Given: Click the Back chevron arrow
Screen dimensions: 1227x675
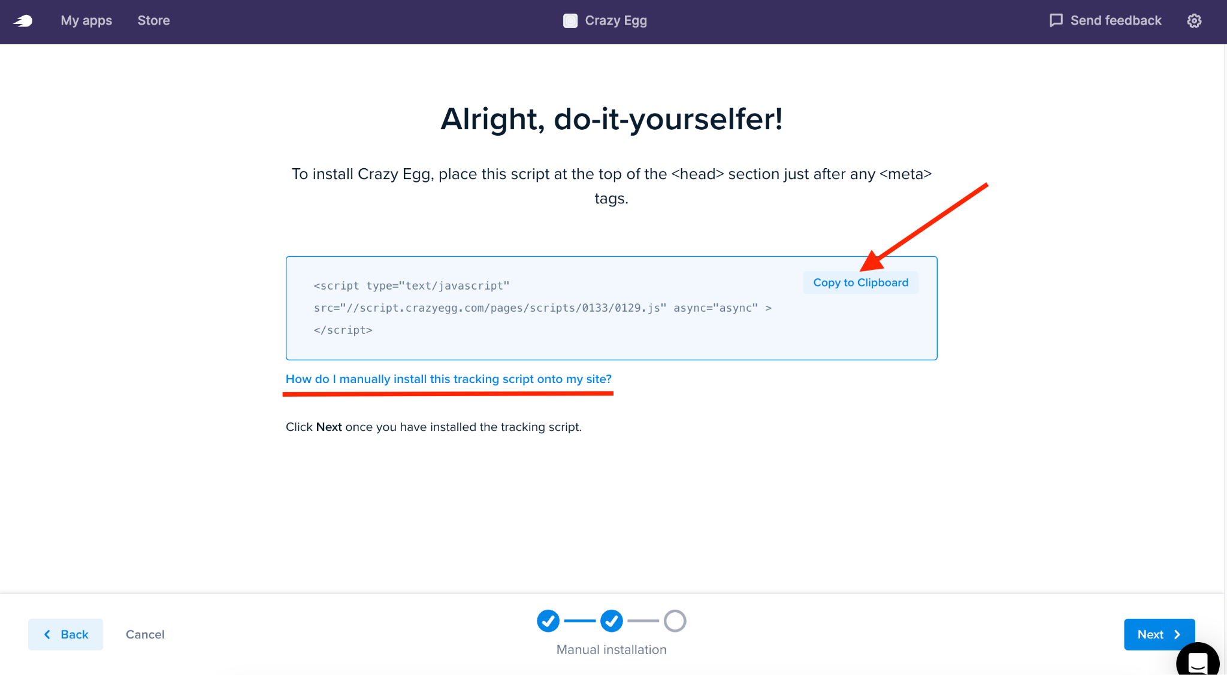Looking at the screenshot, I should coord(47,634).
